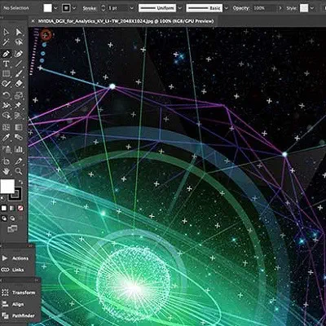The image size is (326, 326).
Task: Open the Uniform width profile selector
Action: point(157,8)
